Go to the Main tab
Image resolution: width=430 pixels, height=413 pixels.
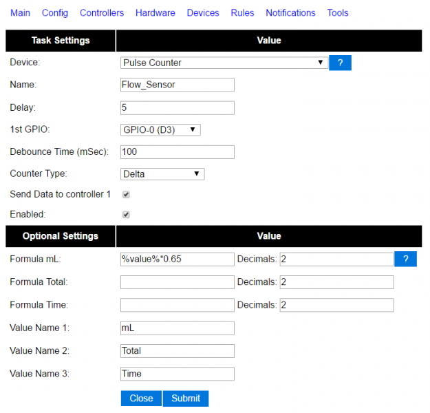(20, 13)
